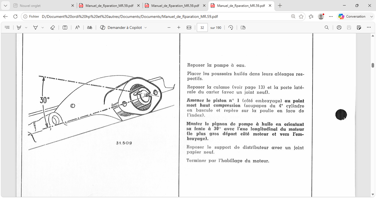Image resolution: width=376 pixels, height=198 pixels.
Task: Print the PDF document
Action: (339, 28)
